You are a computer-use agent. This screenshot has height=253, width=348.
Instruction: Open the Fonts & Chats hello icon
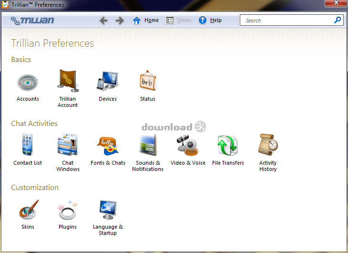coord(108,146)
